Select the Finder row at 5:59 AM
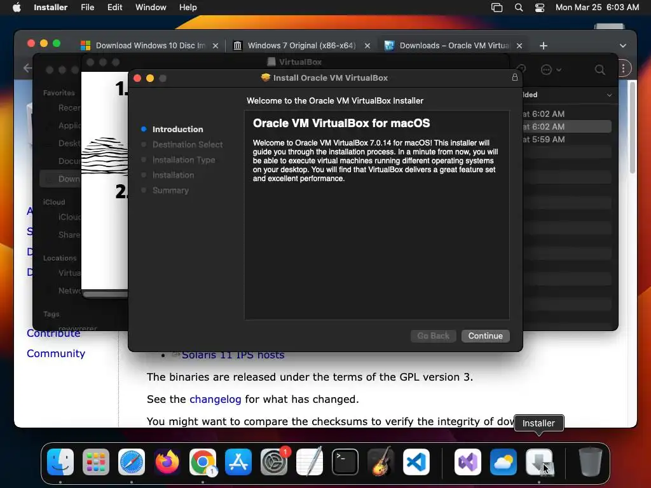The height and width of the screenshot is (488, 651). pyautogui.click(x=566, y=139)
